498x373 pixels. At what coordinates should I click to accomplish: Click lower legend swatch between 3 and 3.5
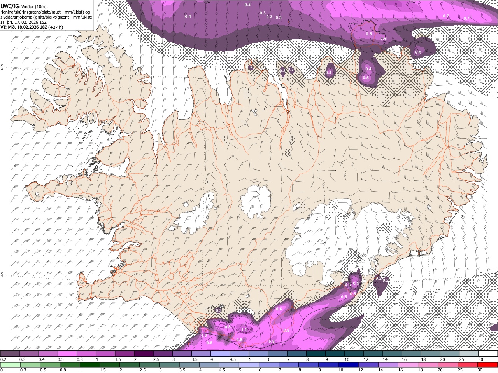[169, 364]
